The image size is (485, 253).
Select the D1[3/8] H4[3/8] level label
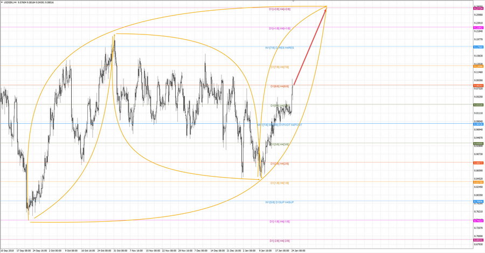[280, 144]
